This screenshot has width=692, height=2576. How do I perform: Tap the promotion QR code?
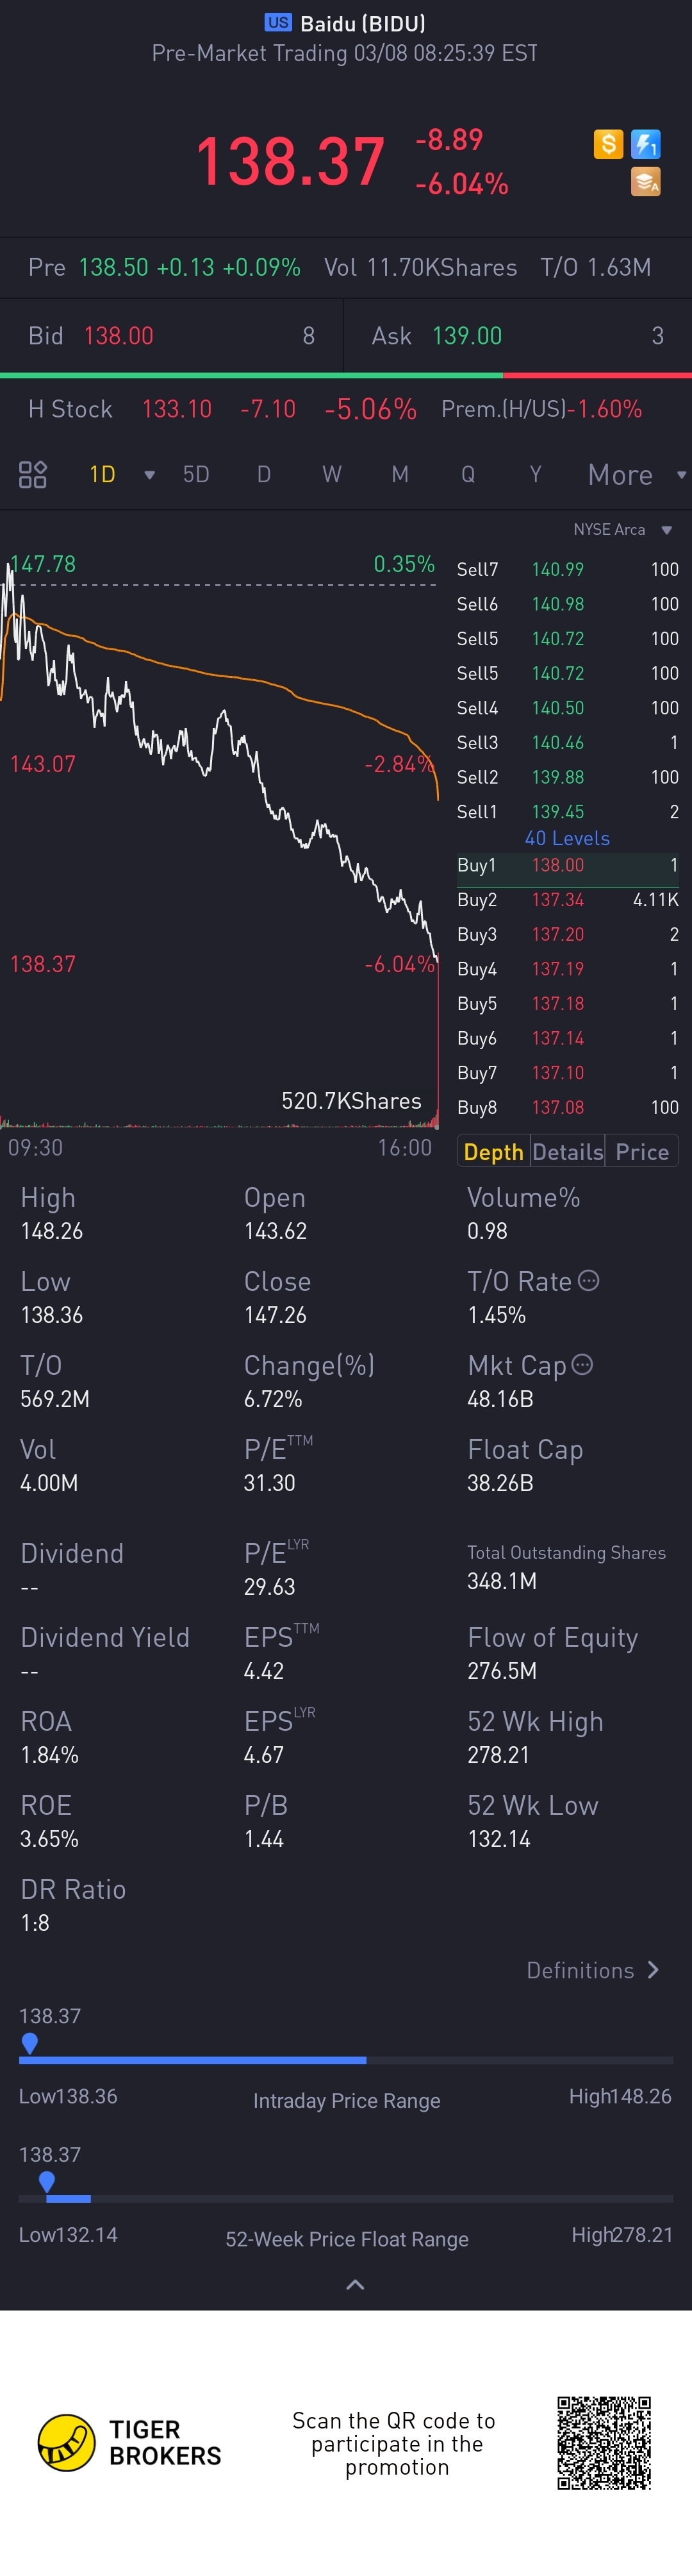pos(604,2443)
